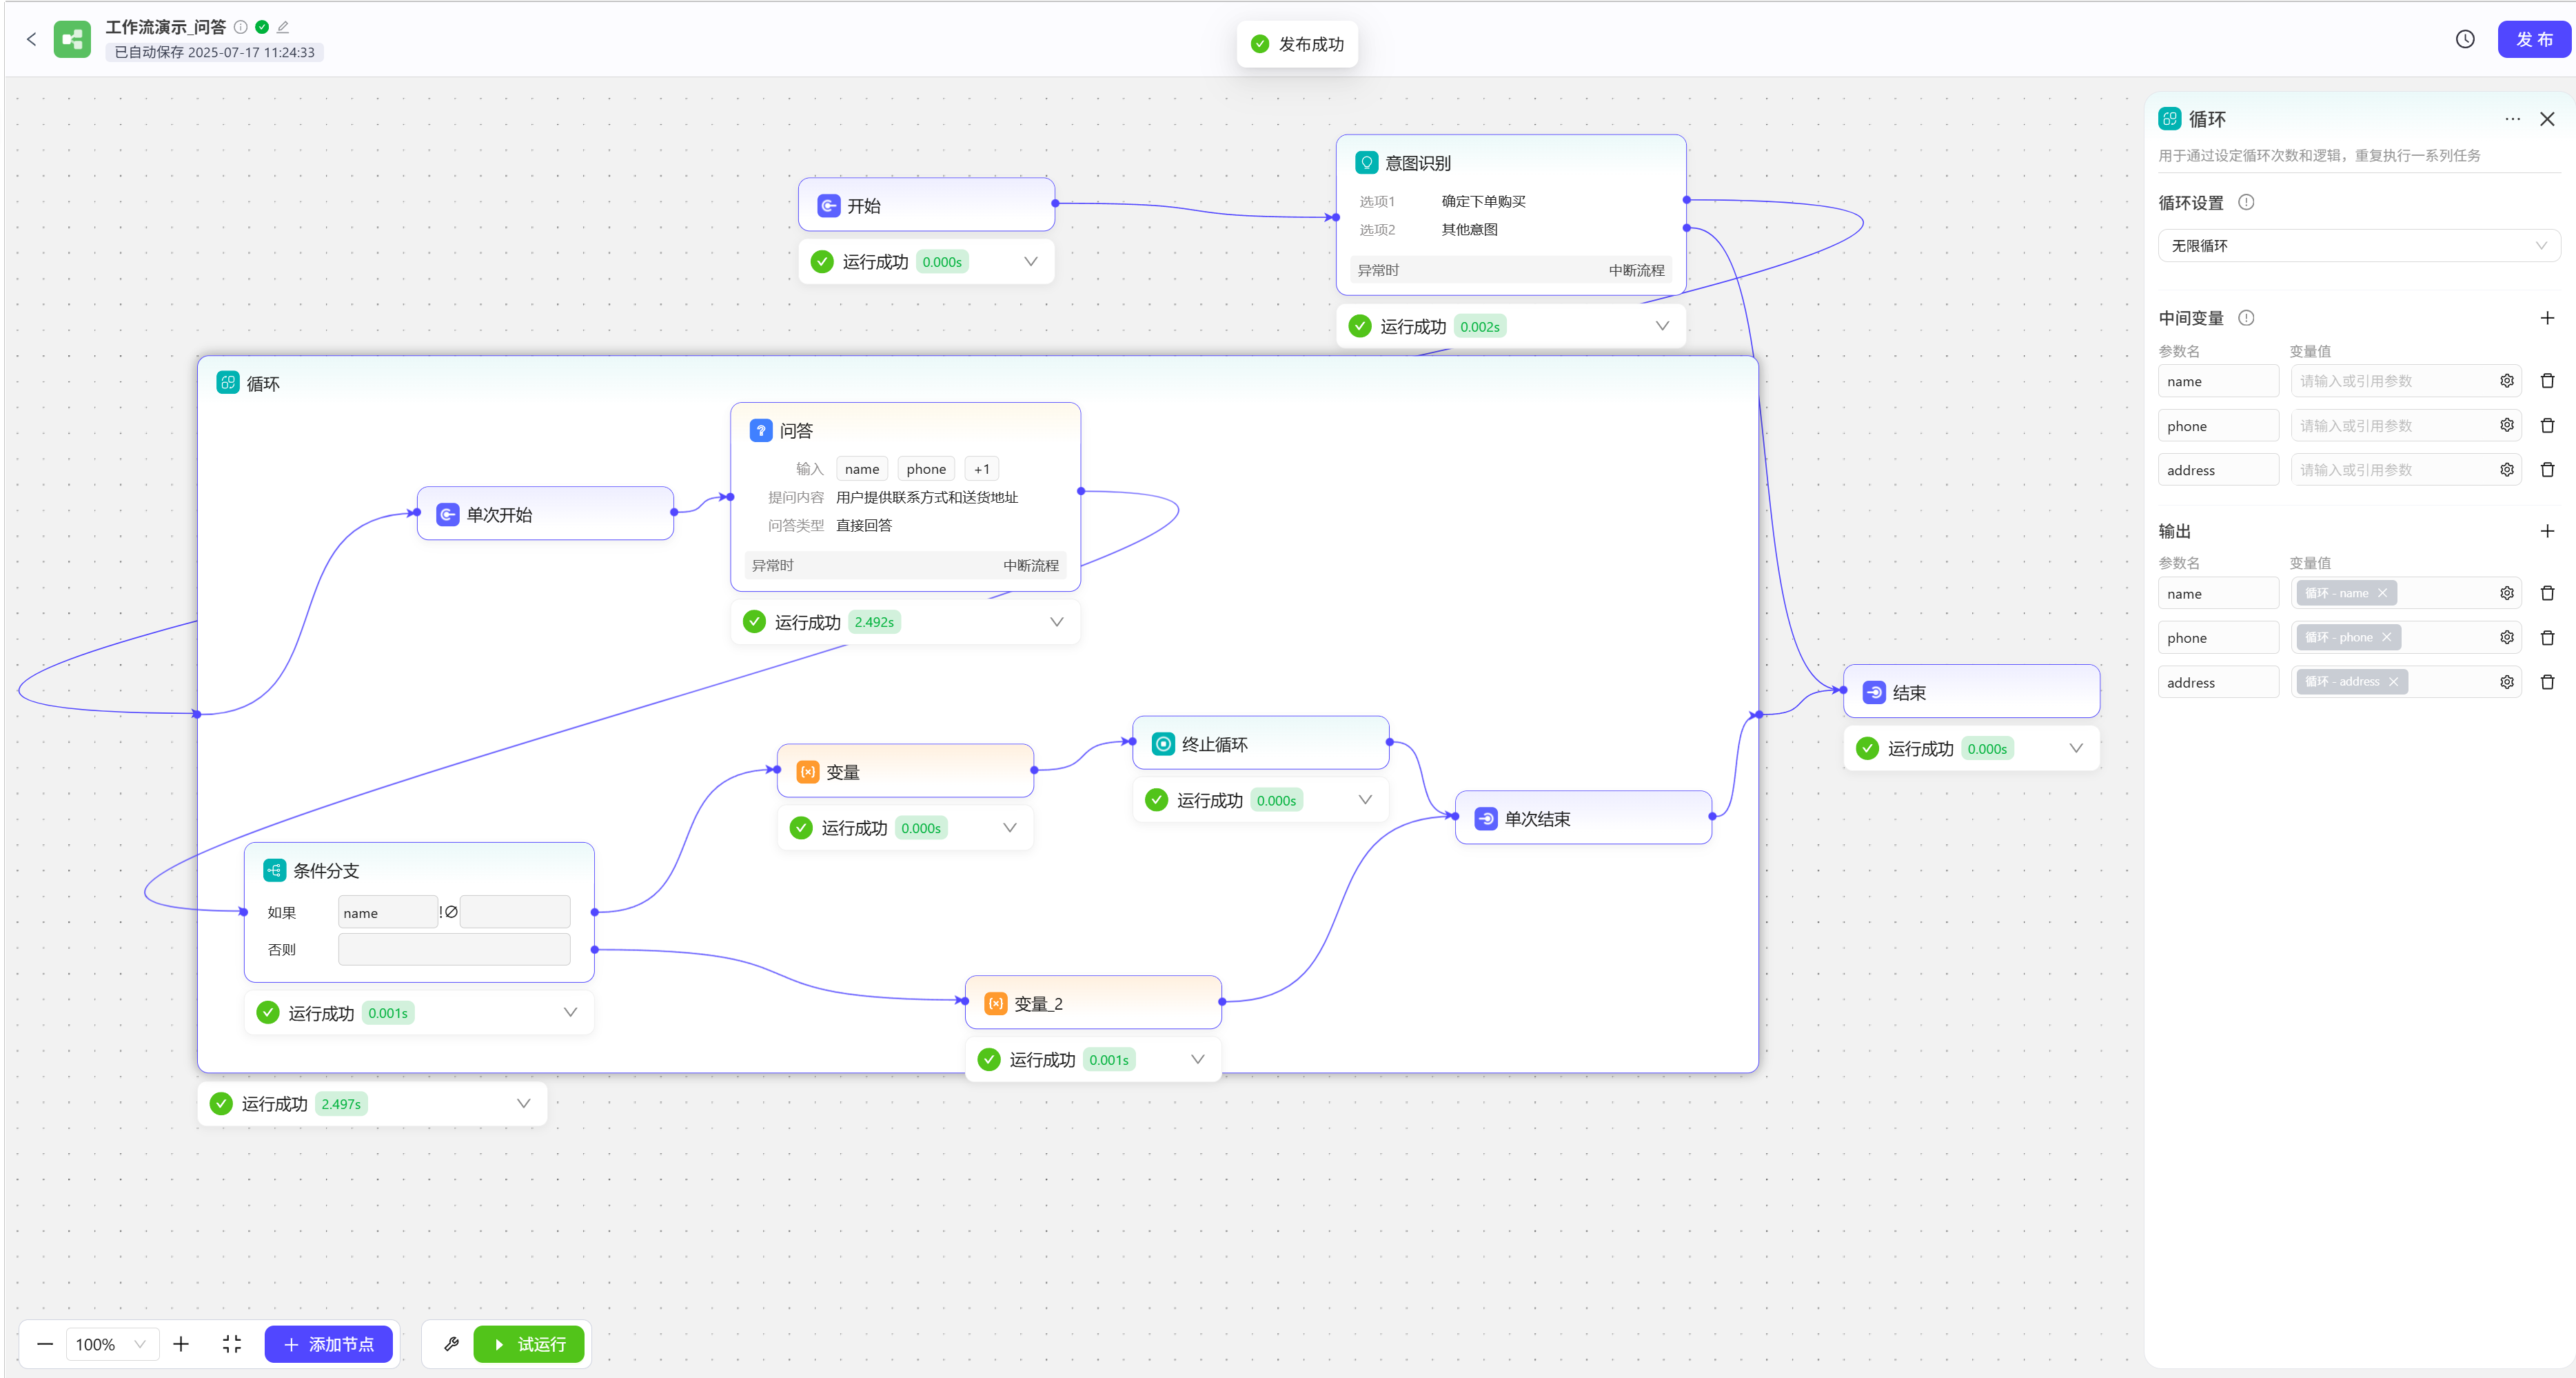Click fit-to-screen icon in zoom bar
Viewport: 2576px width, 1378px height.
point(232,1343)
